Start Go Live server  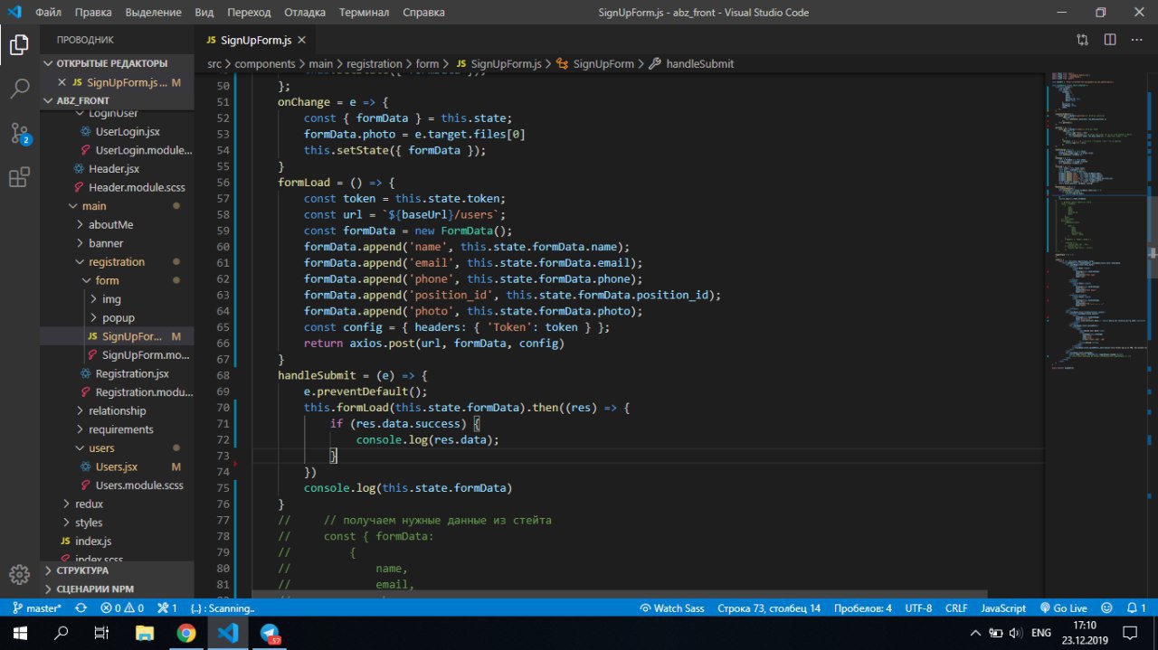pyautogui.click(x=1063, y=608)
